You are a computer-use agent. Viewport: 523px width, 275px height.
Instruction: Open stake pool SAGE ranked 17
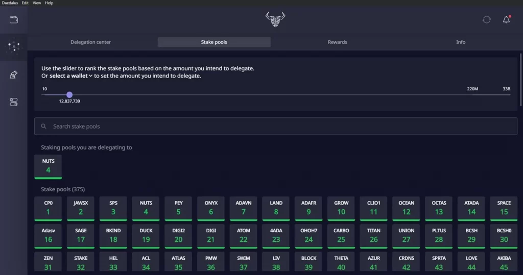[x=81, y=236]
